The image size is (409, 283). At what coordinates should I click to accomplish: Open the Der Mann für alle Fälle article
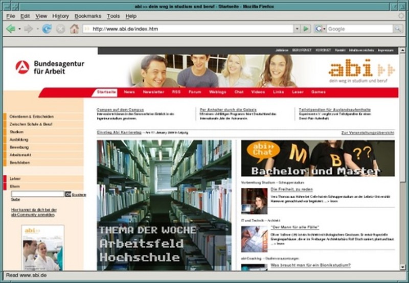point(295,227)
